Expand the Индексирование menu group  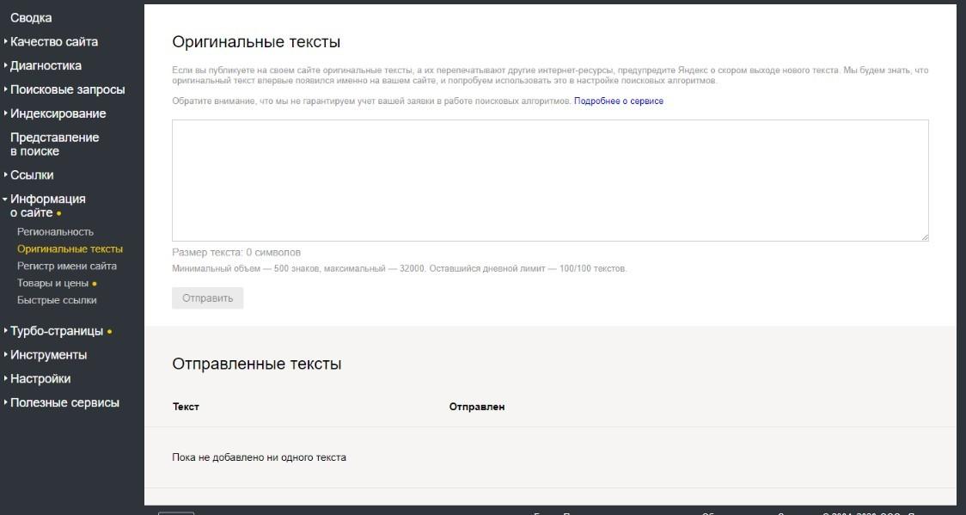[58, 113]
